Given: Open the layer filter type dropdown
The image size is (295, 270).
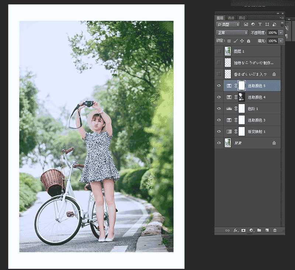Looking at the screenshot, I should (237, 24).
